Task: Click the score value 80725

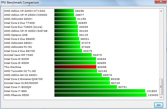Action: (x=115, y=83)
